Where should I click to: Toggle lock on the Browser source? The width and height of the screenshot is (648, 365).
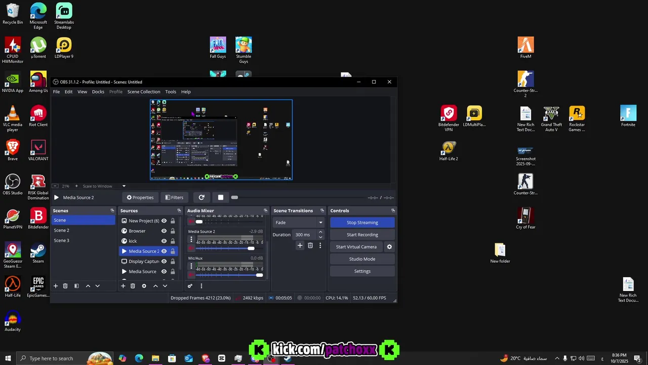173,231
